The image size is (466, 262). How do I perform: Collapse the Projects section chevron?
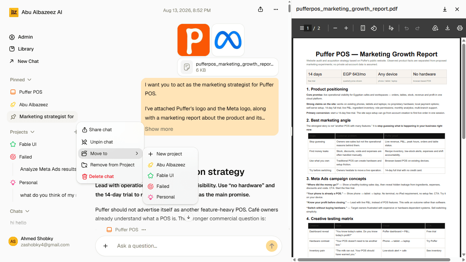[32, 132]
